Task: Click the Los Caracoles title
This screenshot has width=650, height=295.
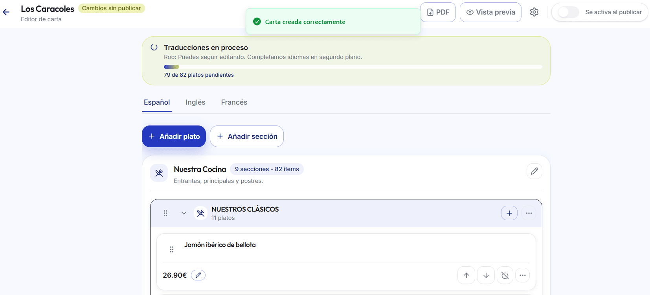Action: 48,9
